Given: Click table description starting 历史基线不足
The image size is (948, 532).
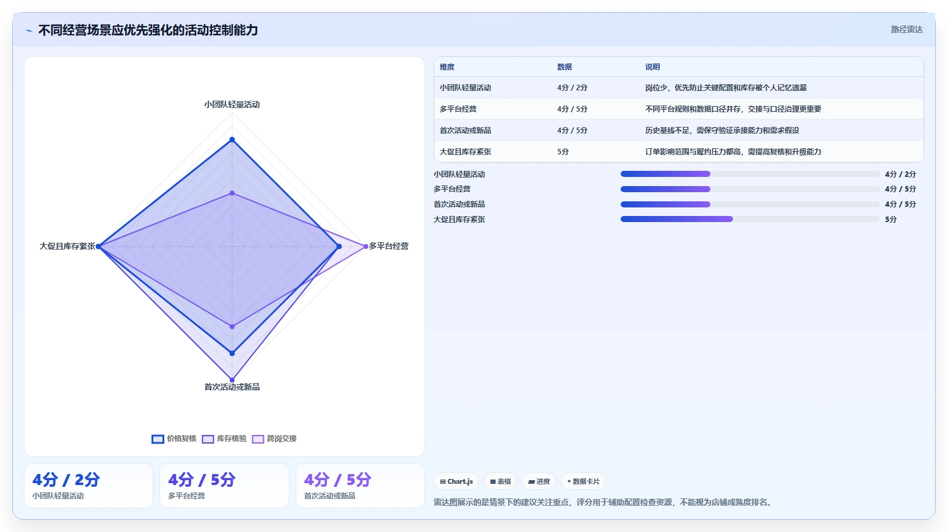Looking at the screenshot, I should click(x=722, y=131).
